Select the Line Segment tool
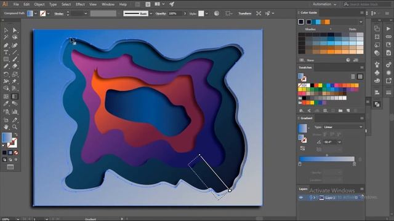Screen dimensions: 394x221 pos(15,52)
